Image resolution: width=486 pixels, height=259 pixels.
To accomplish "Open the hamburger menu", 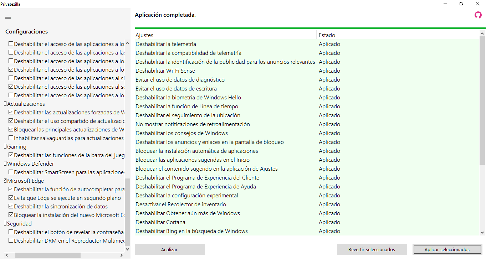I will pyautogui.click(x=8, y=17).
